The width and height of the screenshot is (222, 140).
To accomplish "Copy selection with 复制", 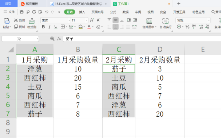I will pyautogui.click(x=19, y=27).
